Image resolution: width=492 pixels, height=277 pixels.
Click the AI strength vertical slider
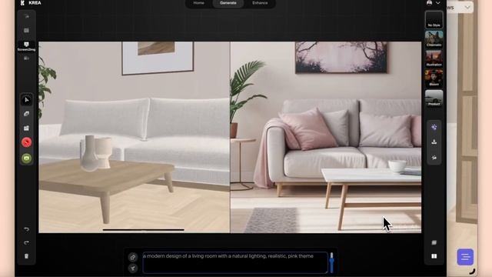(331, 262)
